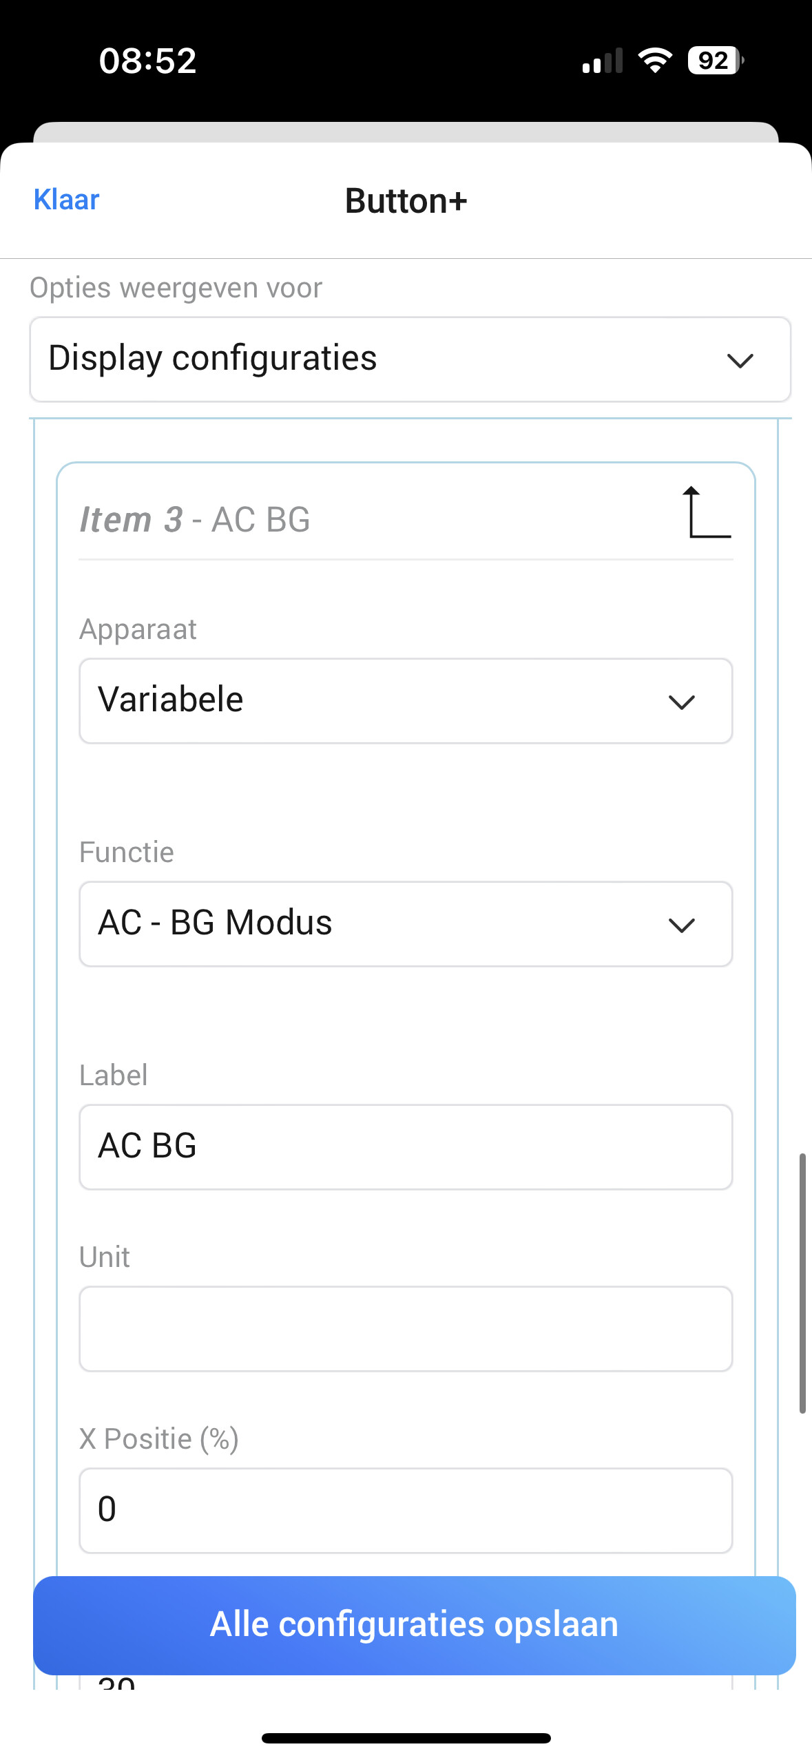The height and width of the screenshot is (1760, 812).
Task: Focus the Label field containing AC BG
Action: [x=406, y=1147]
